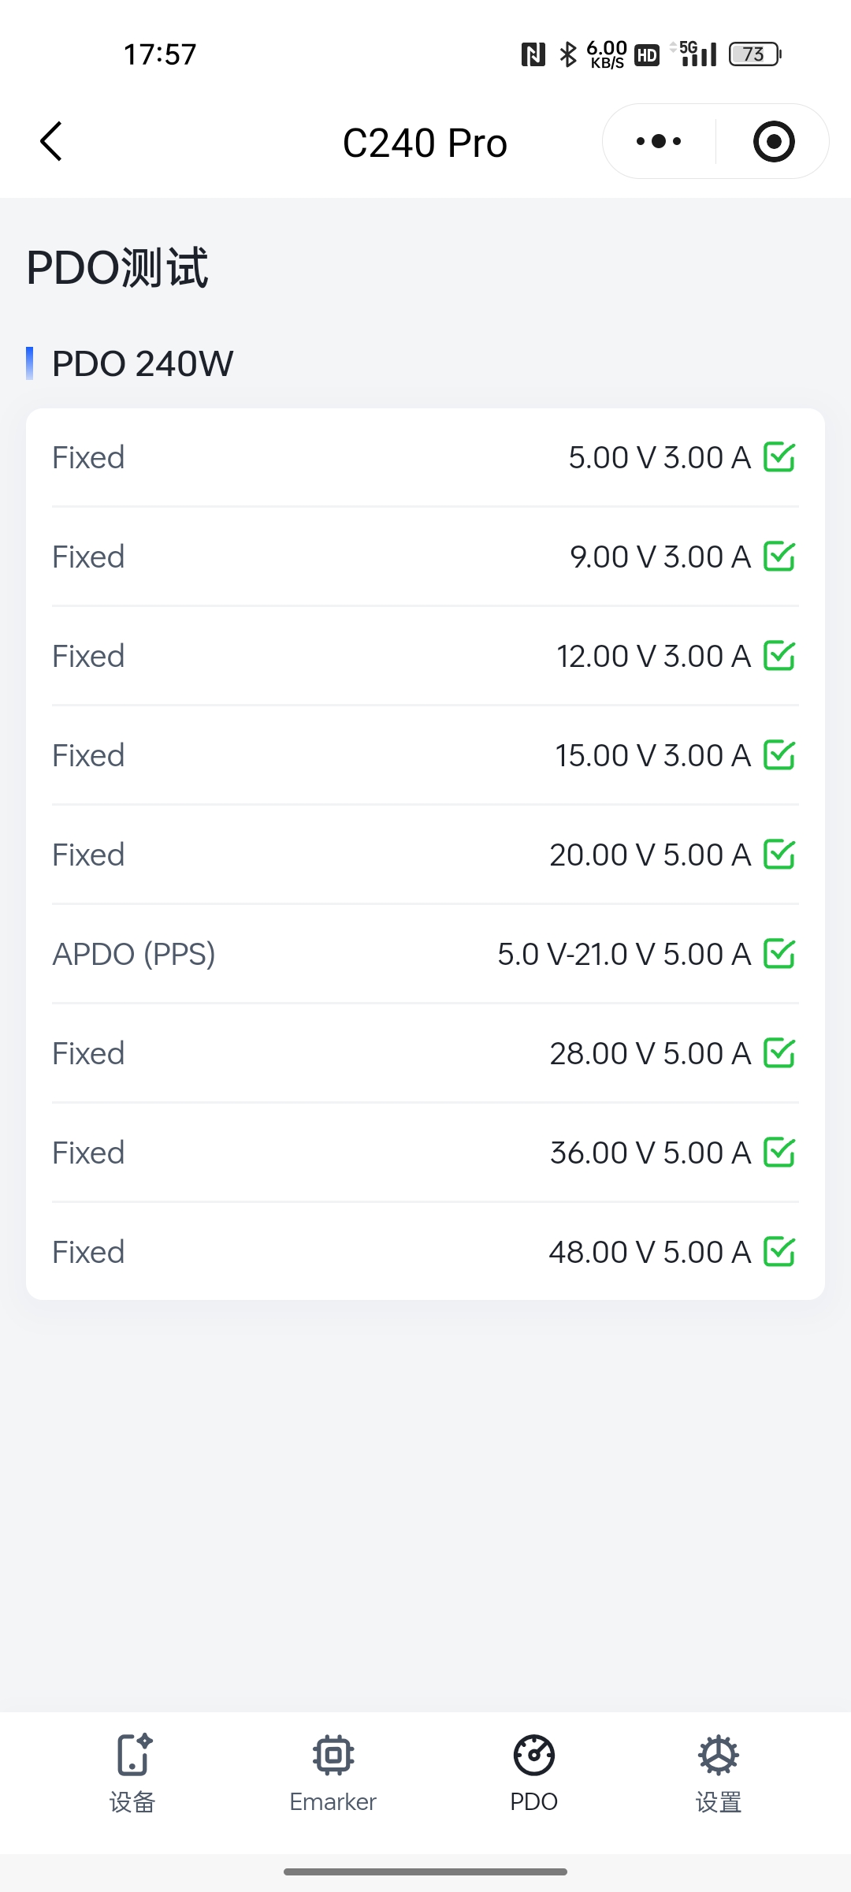Open the three-dot mini program menu

[659, 142]
